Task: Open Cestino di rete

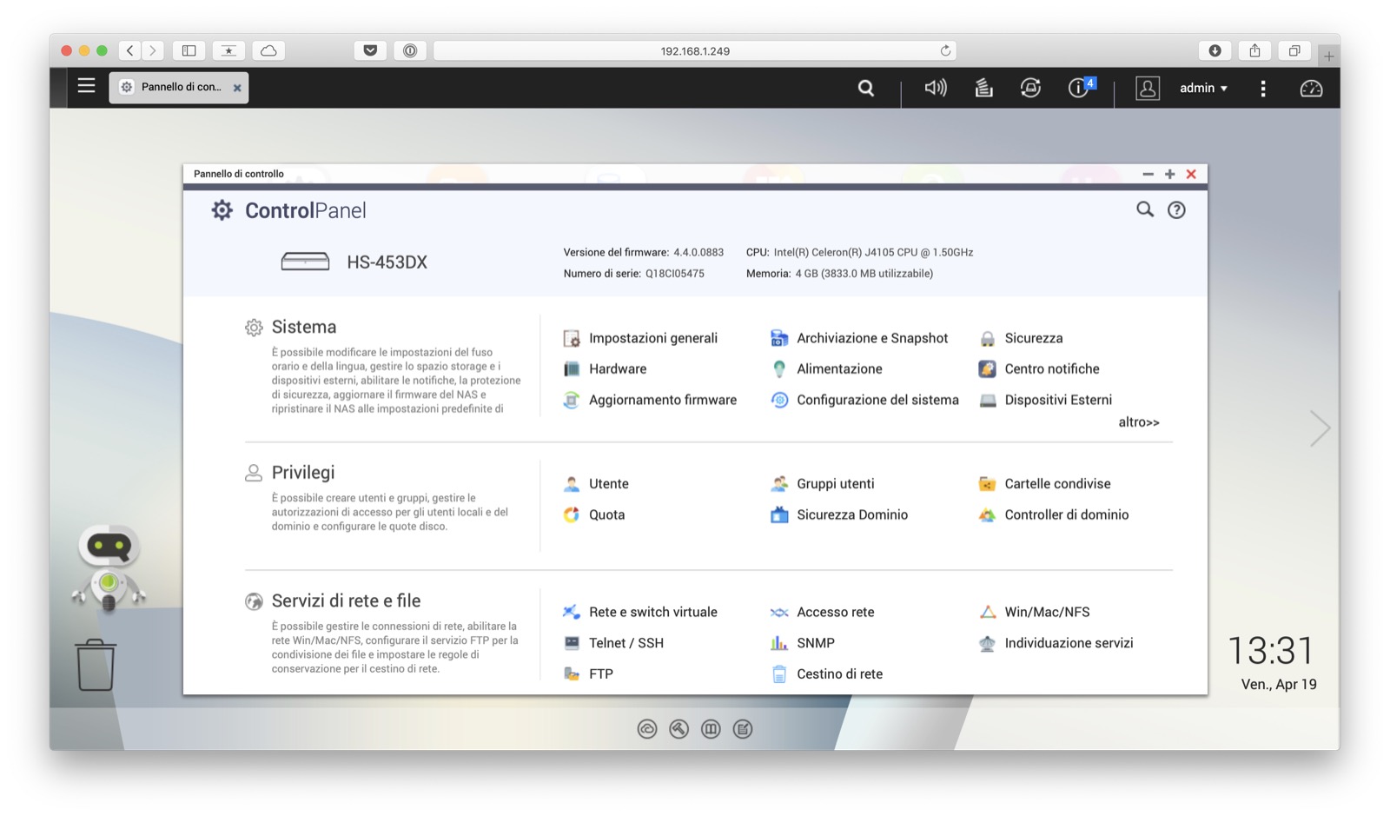Action: tap(827, 673)
